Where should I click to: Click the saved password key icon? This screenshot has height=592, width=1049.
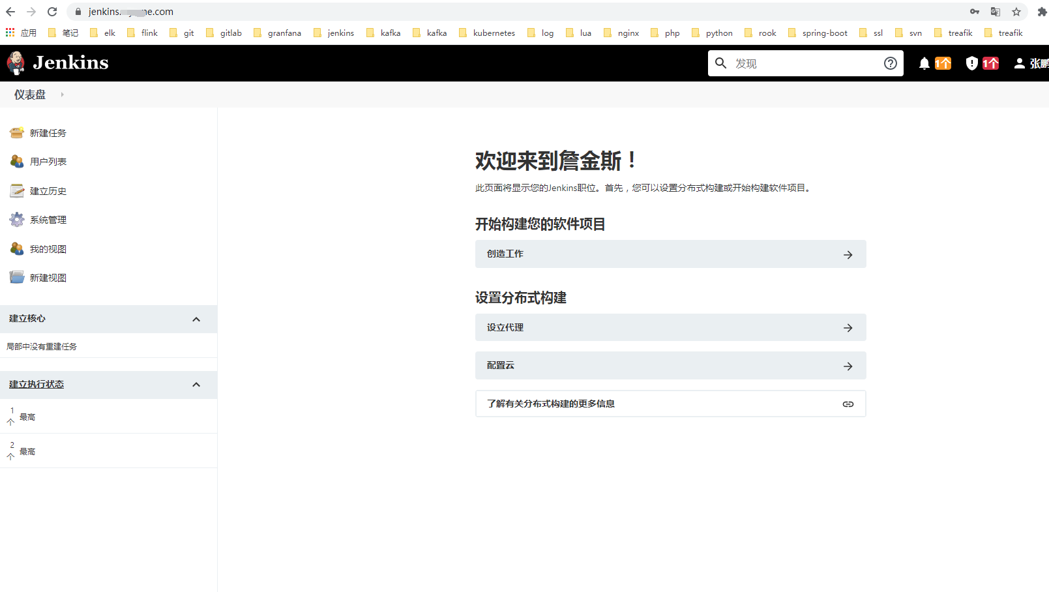(975, 12)
